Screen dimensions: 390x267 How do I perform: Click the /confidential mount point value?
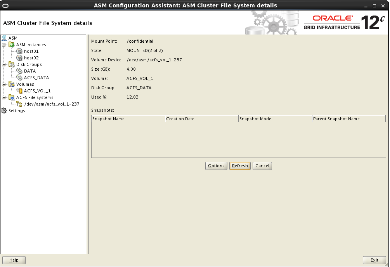pyautogui.click(x=140, y=41)
